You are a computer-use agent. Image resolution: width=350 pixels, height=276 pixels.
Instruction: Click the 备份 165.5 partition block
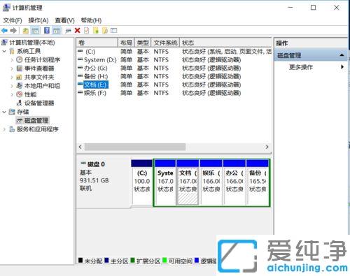pyautogui.click(x=258, y=183)
